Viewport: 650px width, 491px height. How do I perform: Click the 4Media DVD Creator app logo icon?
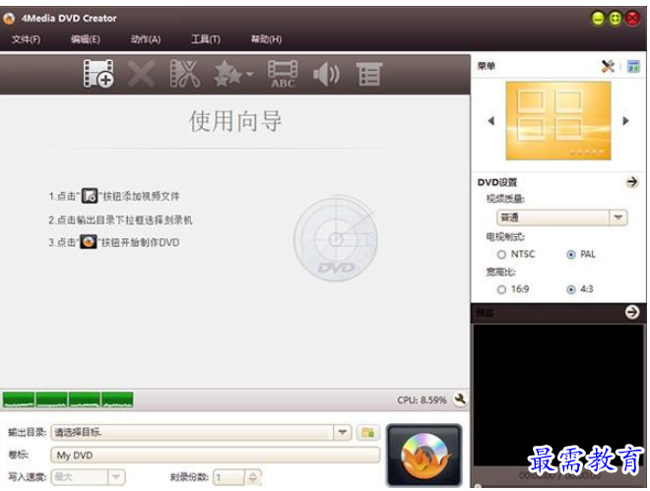(x=9, y=19)
